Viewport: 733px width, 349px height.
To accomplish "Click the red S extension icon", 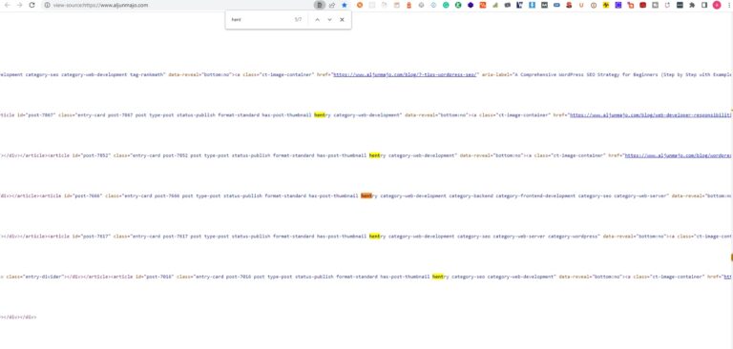I will [569, 5].
